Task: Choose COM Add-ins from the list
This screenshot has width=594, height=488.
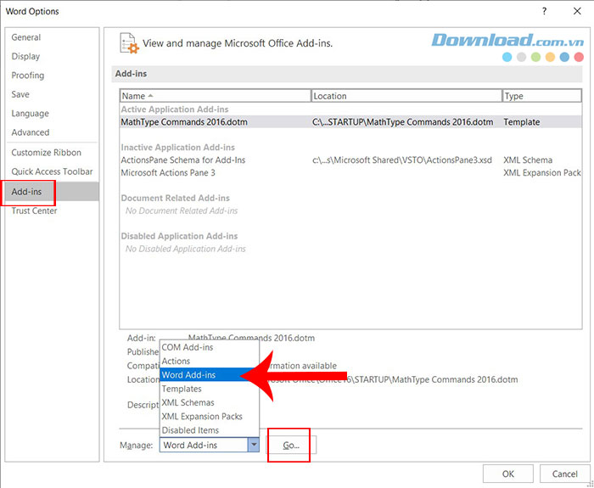Action: [188, 347]
